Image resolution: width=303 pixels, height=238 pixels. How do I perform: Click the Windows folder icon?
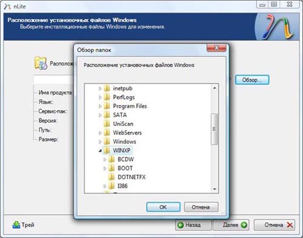(107, 142)
